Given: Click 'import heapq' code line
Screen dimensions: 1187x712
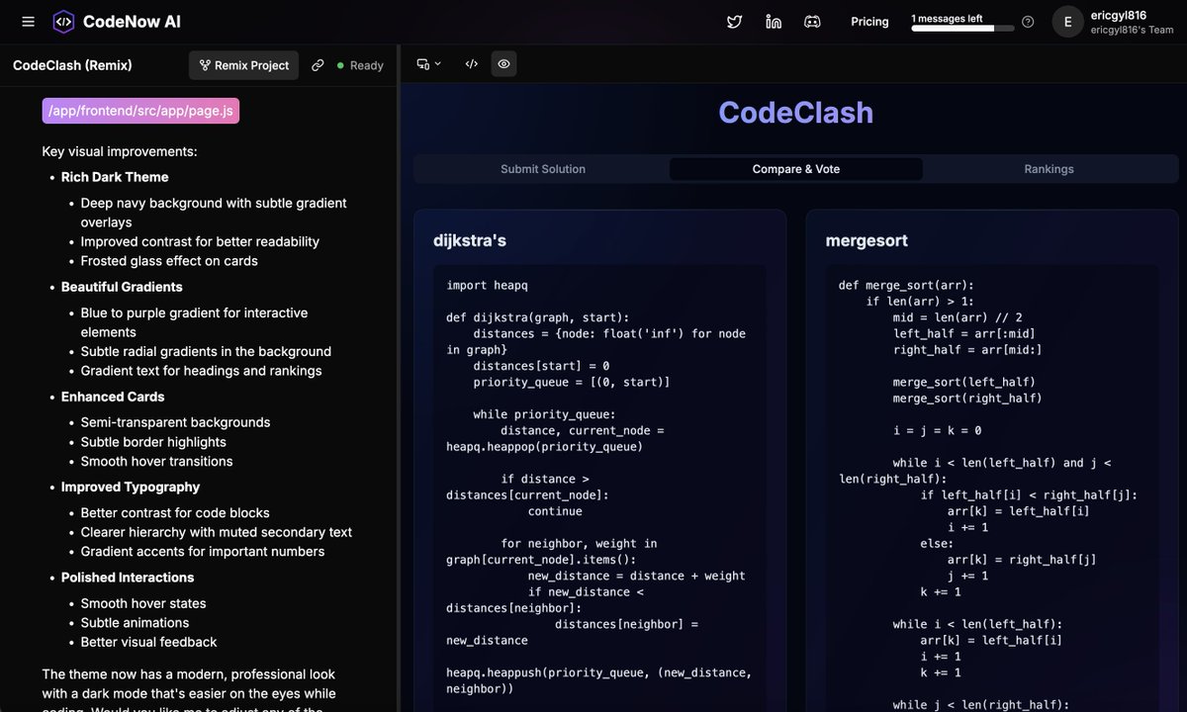Looking at the screenshot, I should click(488, 285).
